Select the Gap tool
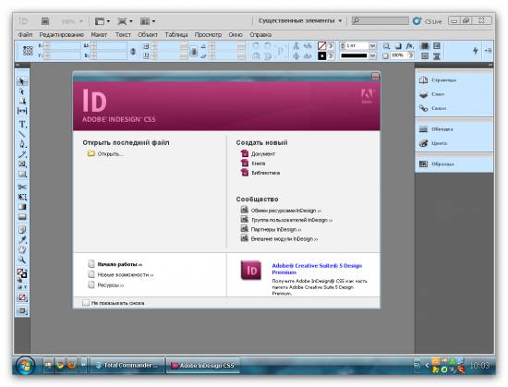Image resolution: width=508 pixels, height=387 pixels. coord(22,111)
